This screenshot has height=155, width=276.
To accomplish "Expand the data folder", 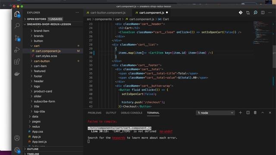I will pos(35,116).
